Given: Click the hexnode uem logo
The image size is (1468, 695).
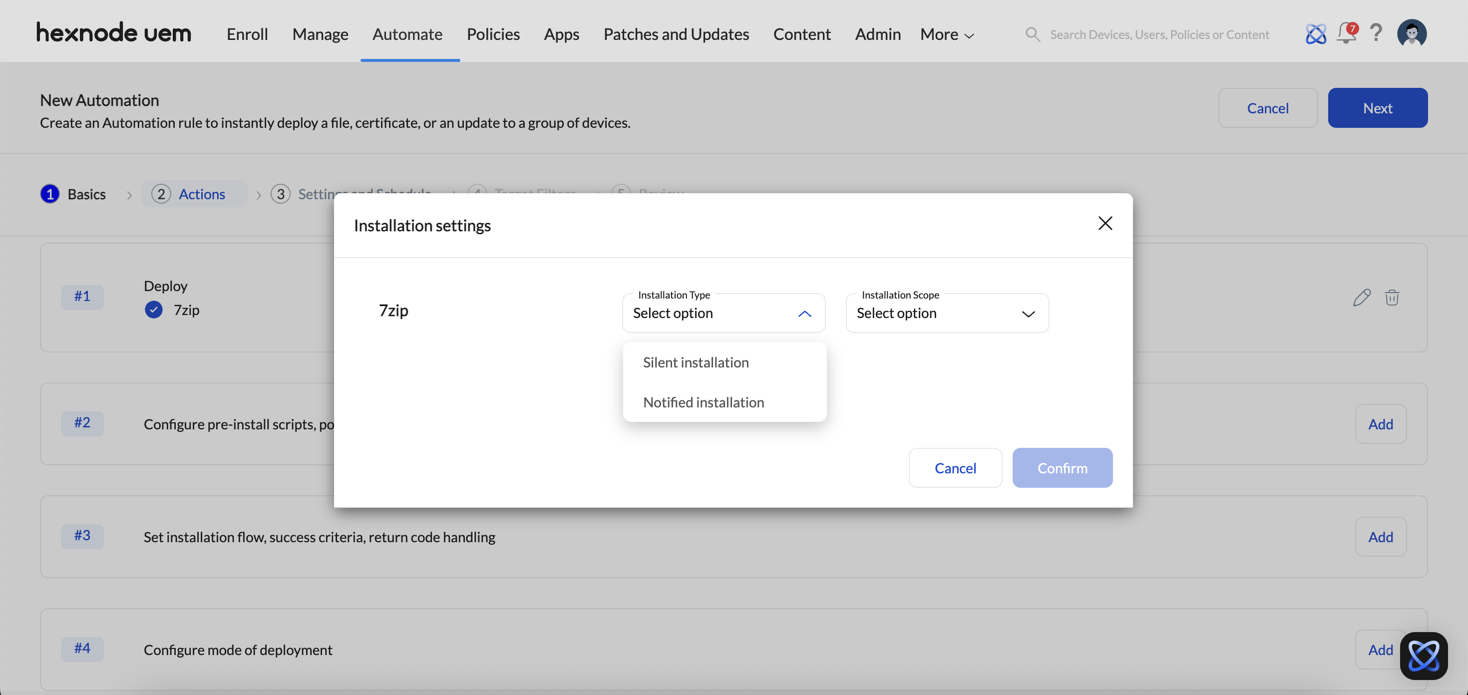Looking at the screenshot, I should pyautogui.click(x=114, y=32).
